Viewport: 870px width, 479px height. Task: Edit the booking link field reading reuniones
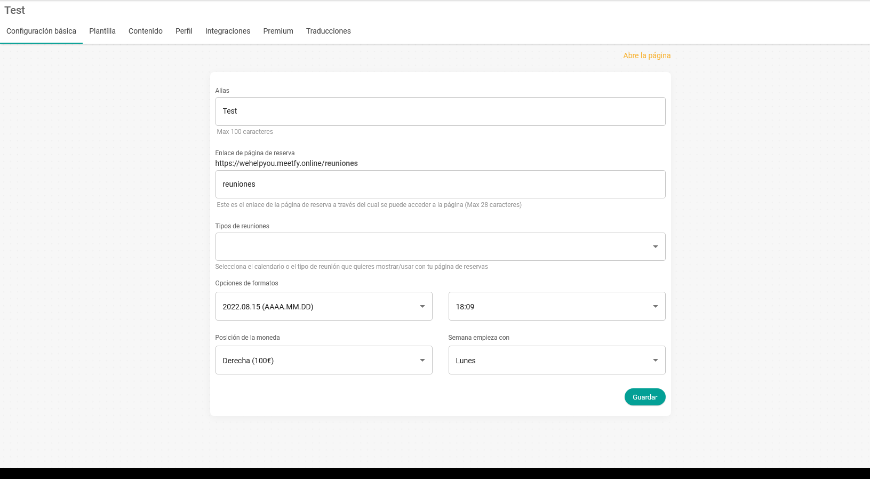(440, 185)
